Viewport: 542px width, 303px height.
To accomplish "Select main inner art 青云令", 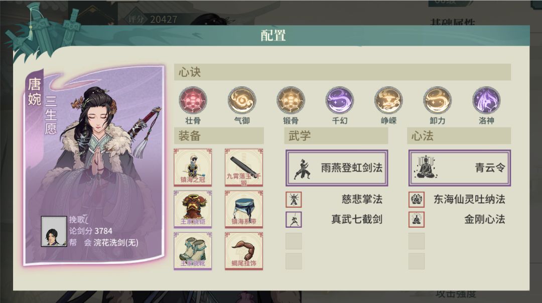I will [459, 168].
